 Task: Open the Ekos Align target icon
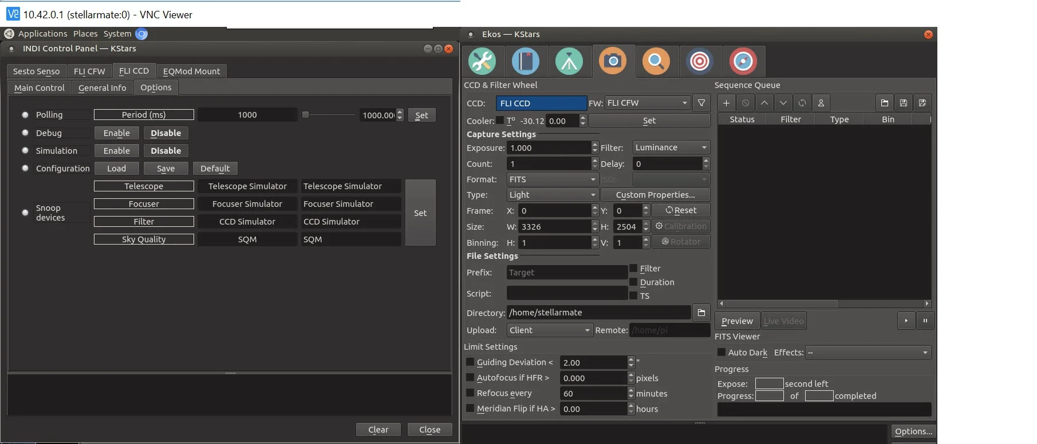point(700,61)
